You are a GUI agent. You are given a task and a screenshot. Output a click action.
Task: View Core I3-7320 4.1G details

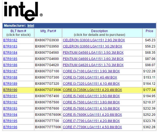click(91, 84)
